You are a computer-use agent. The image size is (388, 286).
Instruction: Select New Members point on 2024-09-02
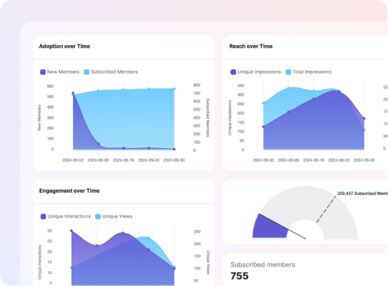73,93
